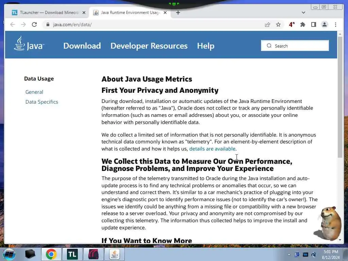348x261 pixels.
Task: Open a new browser tab
Action: (x=178, y=13)
